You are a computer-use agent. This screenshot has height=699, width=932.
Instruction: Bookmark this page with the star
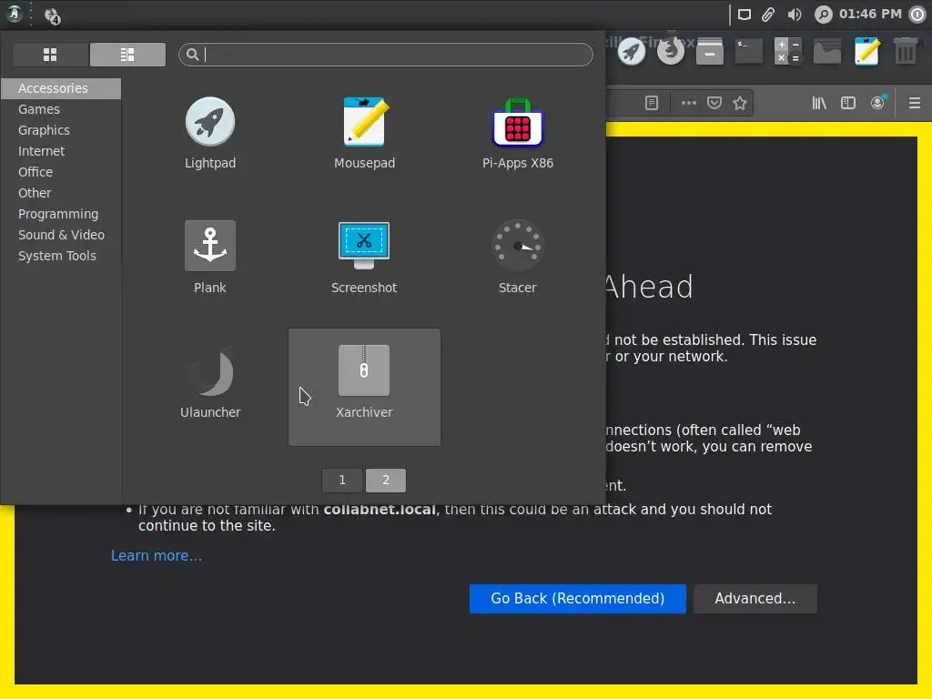(739, 103)
